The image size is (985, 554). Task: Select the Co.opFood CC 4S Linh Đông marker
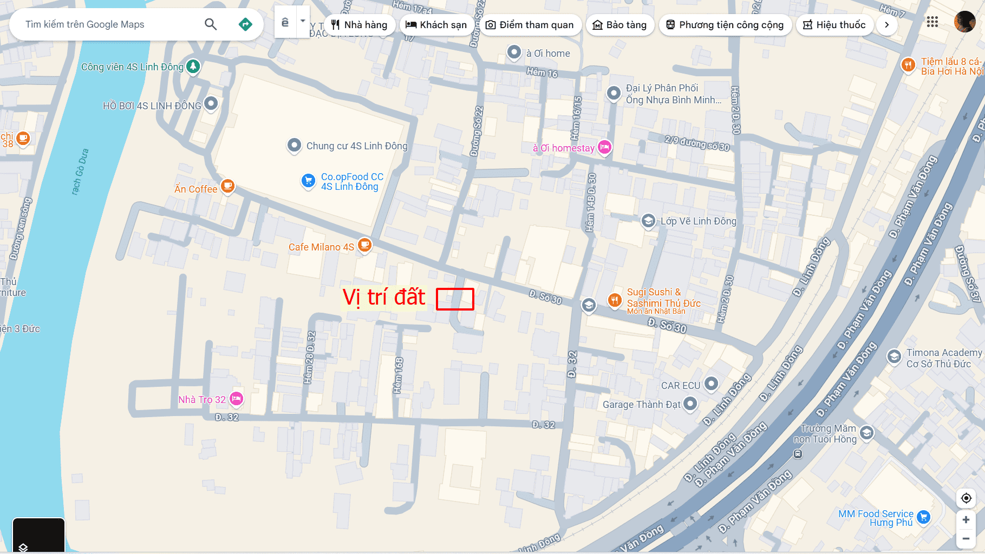tap(308, 181)
